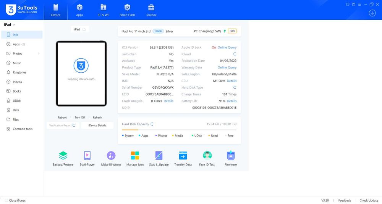Open Common tools in the sidebar
Image resolution: width=382 pixels, height=204 pixels.
point(22,129)
